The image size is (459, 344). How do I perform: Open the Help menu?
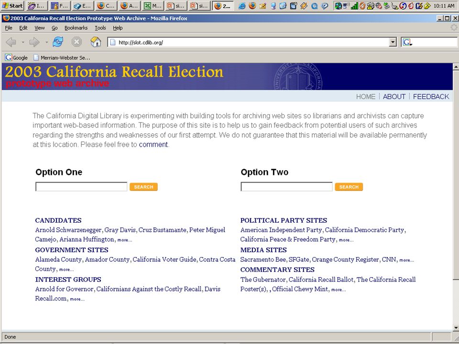tap(118, 28)
